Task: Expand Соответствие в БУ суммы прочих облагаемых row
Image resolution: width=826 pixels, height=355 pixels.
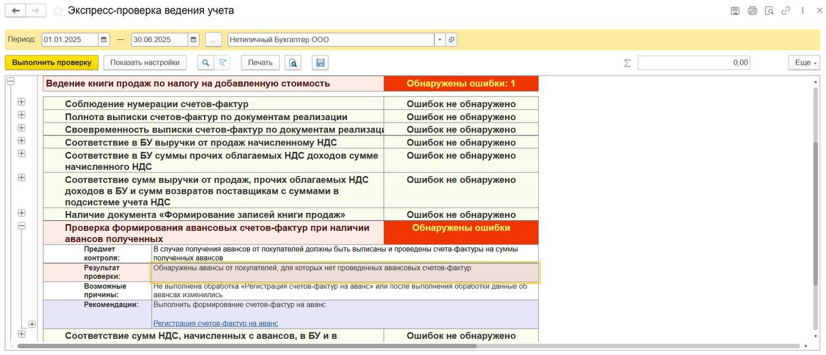Action: pyautogui.click(x=21, y=153)
